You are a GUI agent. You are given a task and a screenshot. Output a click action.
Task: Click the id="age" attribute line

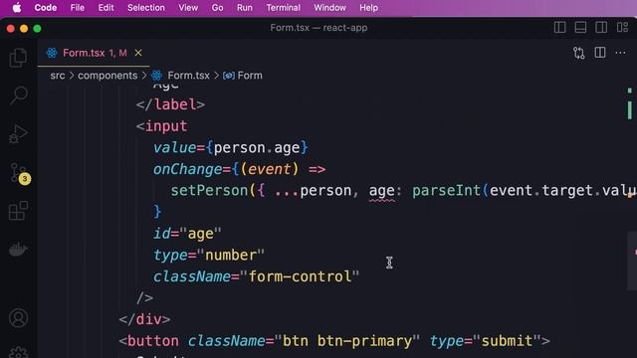point(187,234)
